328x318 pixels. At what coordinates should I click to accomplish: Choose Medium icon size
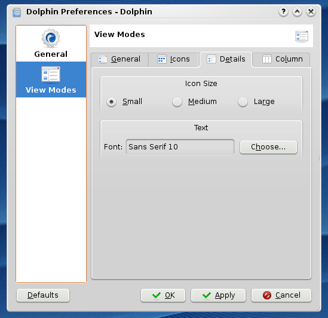(195, 102)
